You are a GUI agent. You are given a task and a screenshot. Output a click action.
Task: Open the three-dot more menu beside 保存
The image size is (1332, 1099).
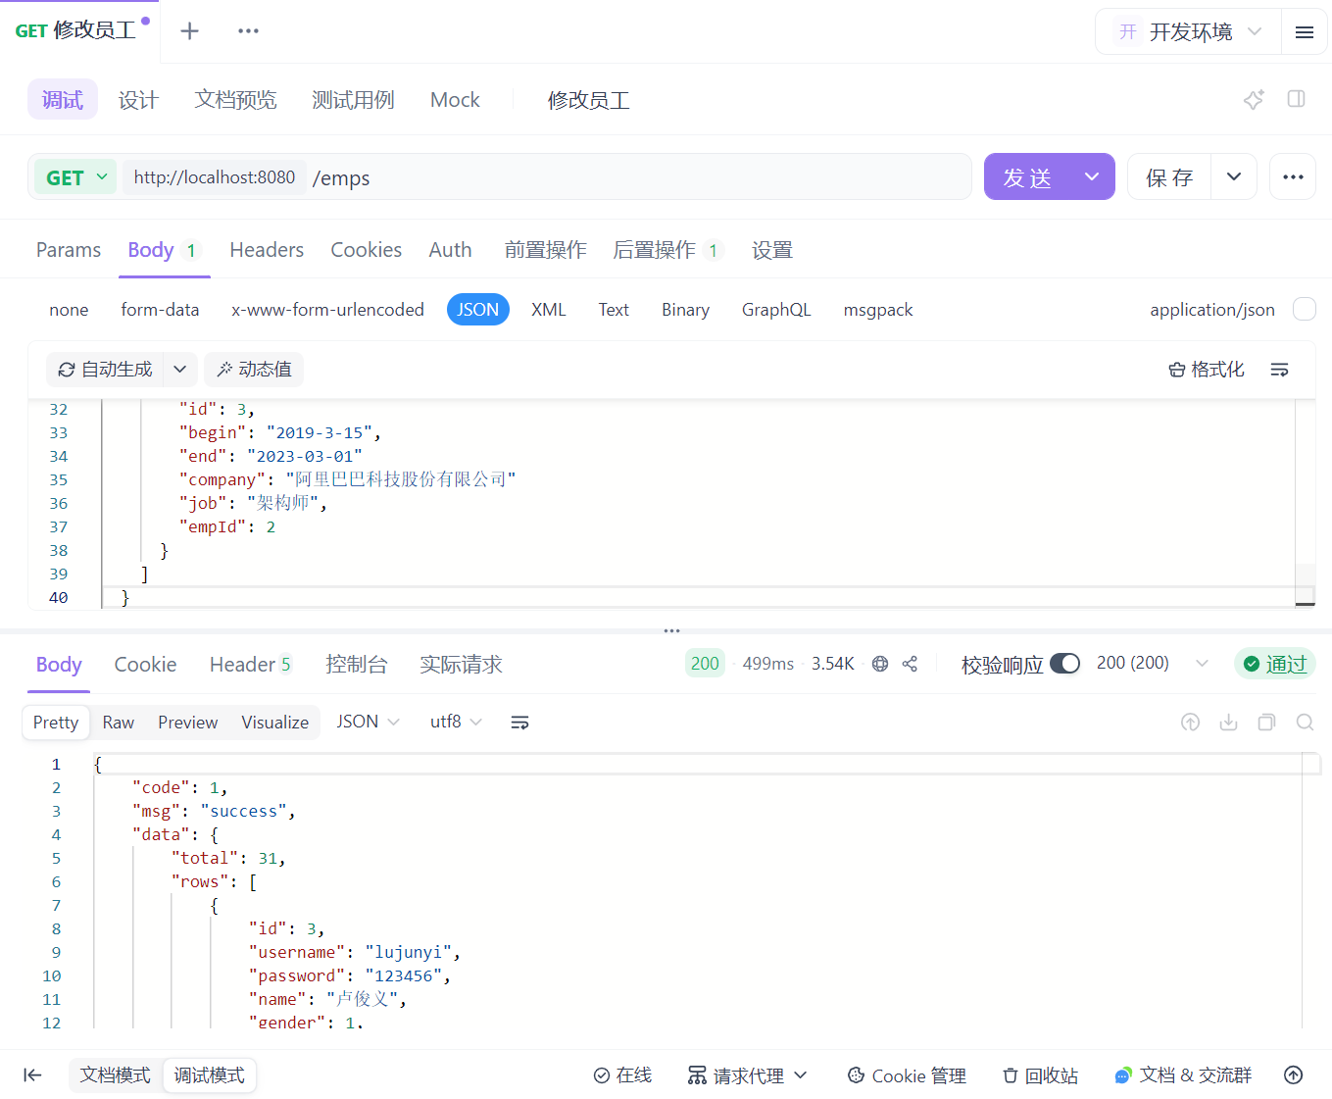pyautogui.click(x=1293, y=176)
